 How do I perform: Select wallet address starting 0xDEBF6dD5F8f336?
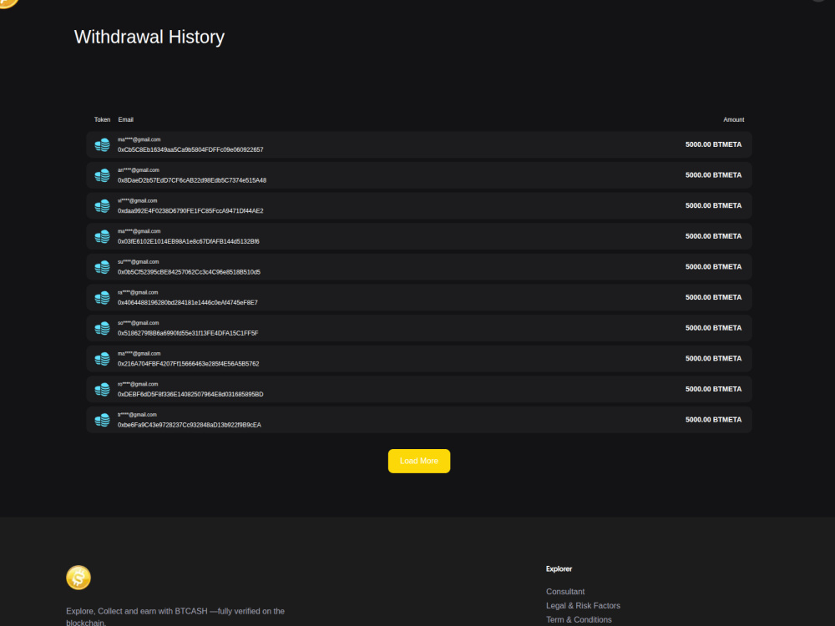pyautogui.click(x=190, y=395)
